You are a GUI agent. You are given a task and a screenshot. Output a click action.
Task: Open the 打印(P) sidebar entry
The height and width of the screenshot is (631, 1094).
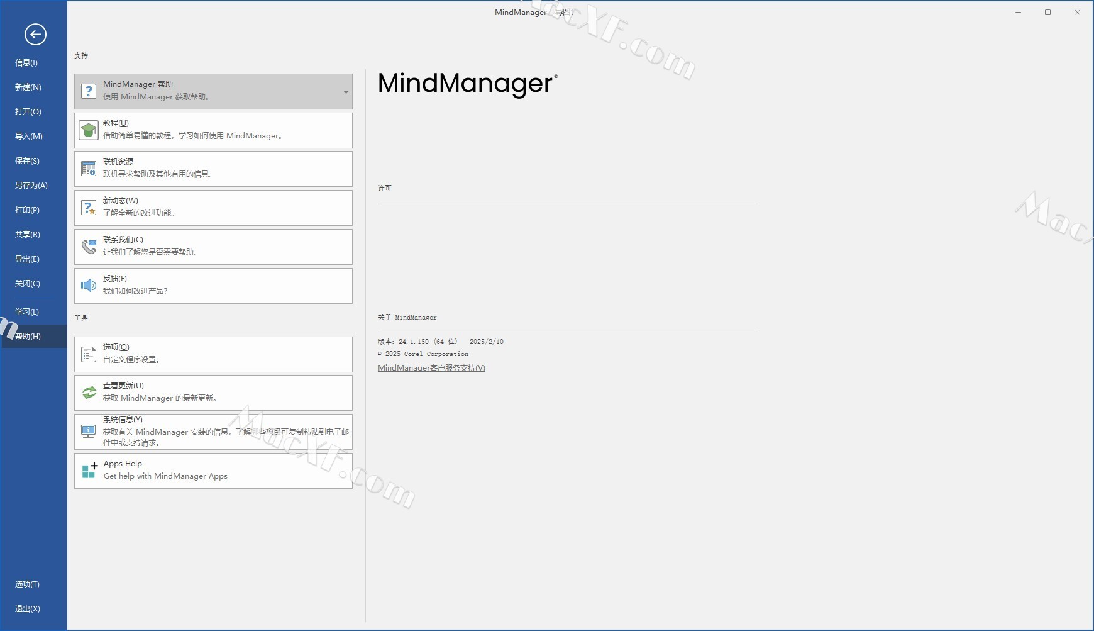pos(33,209)
